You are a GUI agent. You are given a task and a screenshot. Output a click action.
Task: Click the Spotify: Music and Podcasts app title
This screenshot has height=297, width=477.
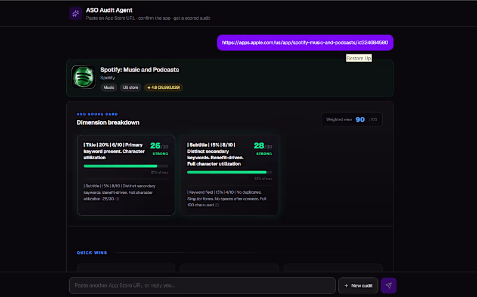[x=140, y=70]
